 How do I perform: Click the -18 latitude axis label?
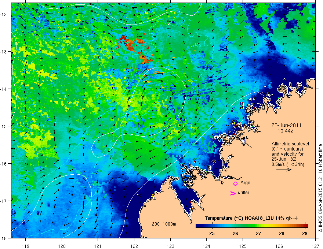pyautogui.click(x=3, y=238)
